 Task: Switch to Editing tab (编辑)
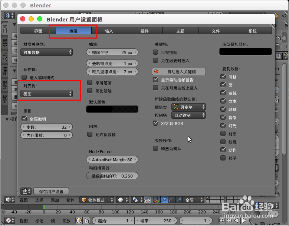pos(73,31)
